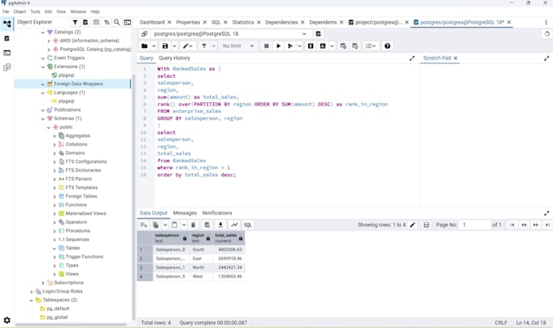The height and width of the screenshot is (328, 553).
Task: Select the pg_default tablespace
Action: pos(58,309)
